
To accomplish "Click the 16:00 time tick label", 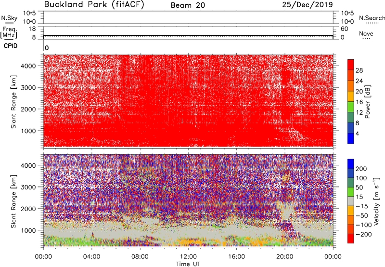I will tap(236, 257).
